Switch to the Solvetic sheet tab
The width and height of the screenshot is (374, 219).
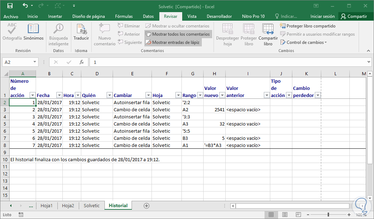click(x=92, y=206)
